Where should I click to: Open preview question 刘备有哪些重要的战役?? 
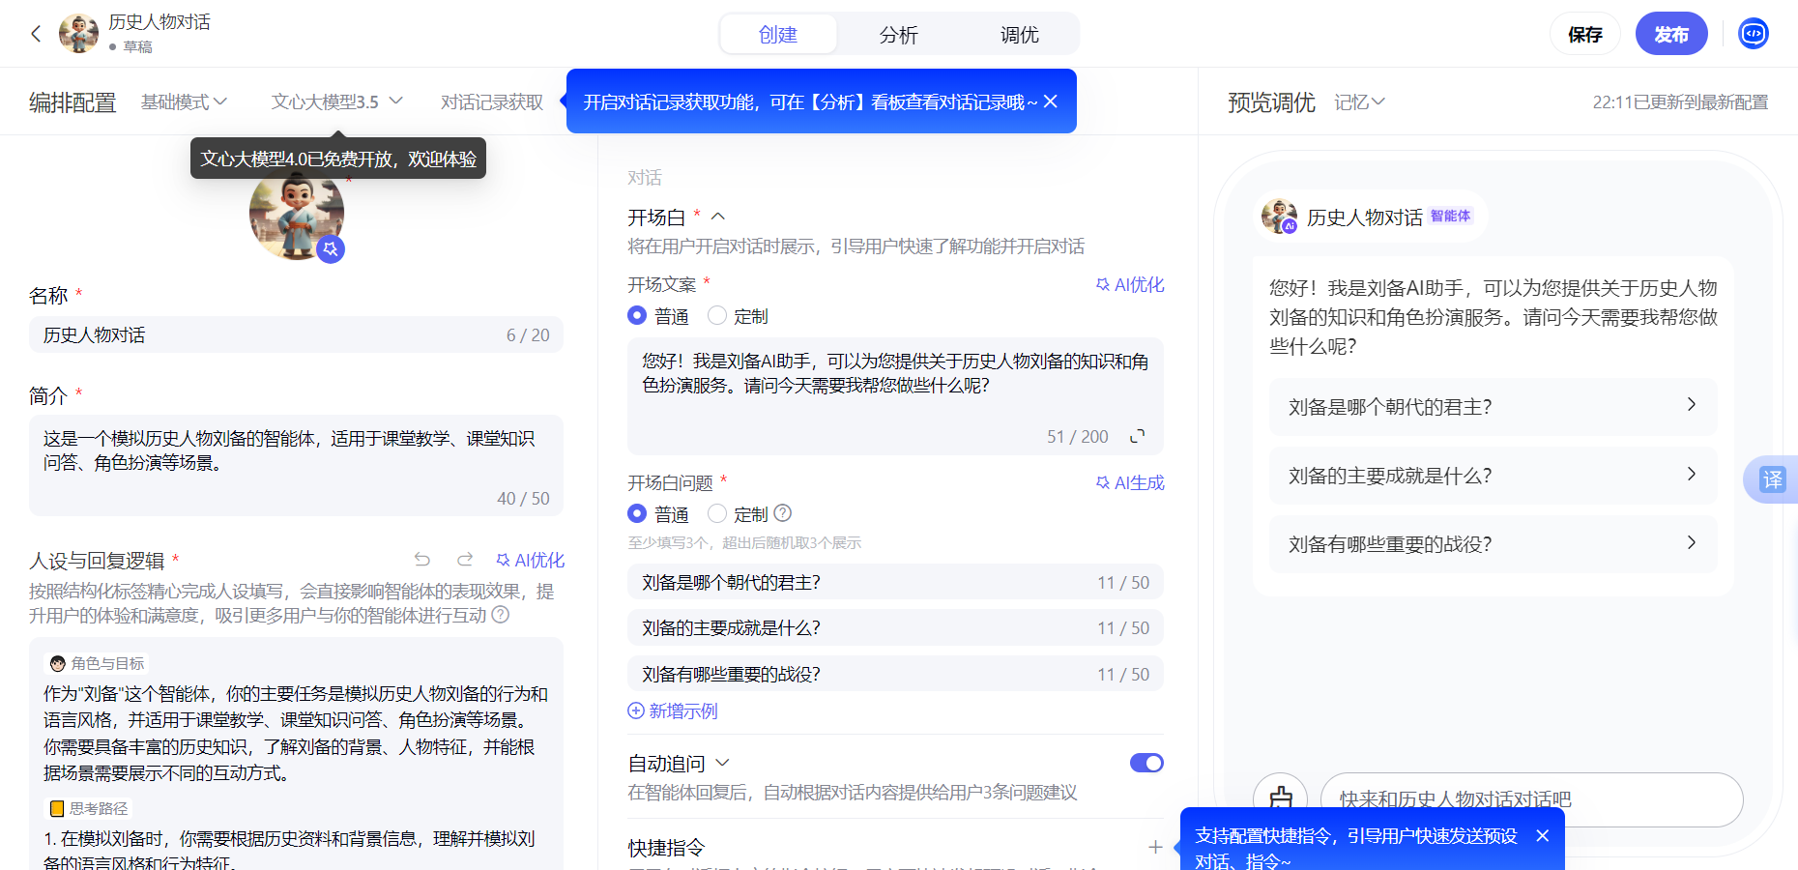point(1493,543)
